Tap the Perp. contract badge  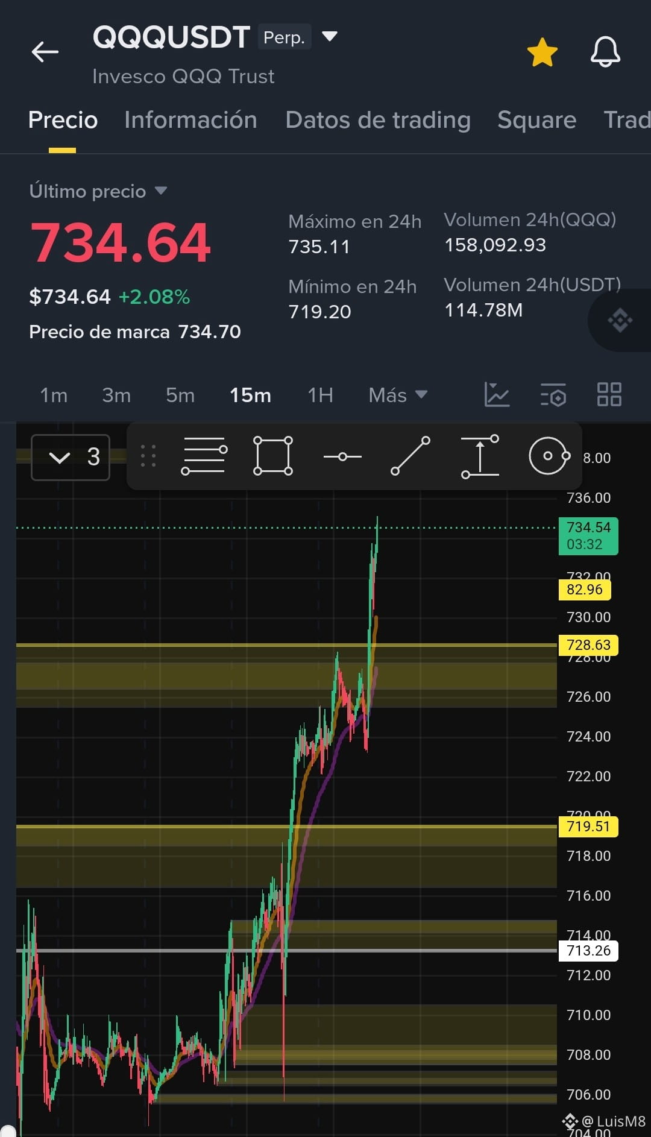pos(284,37)
